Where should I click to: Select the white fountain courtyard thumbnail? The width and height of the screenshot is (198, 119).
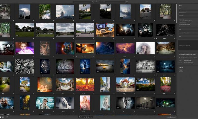65,85
